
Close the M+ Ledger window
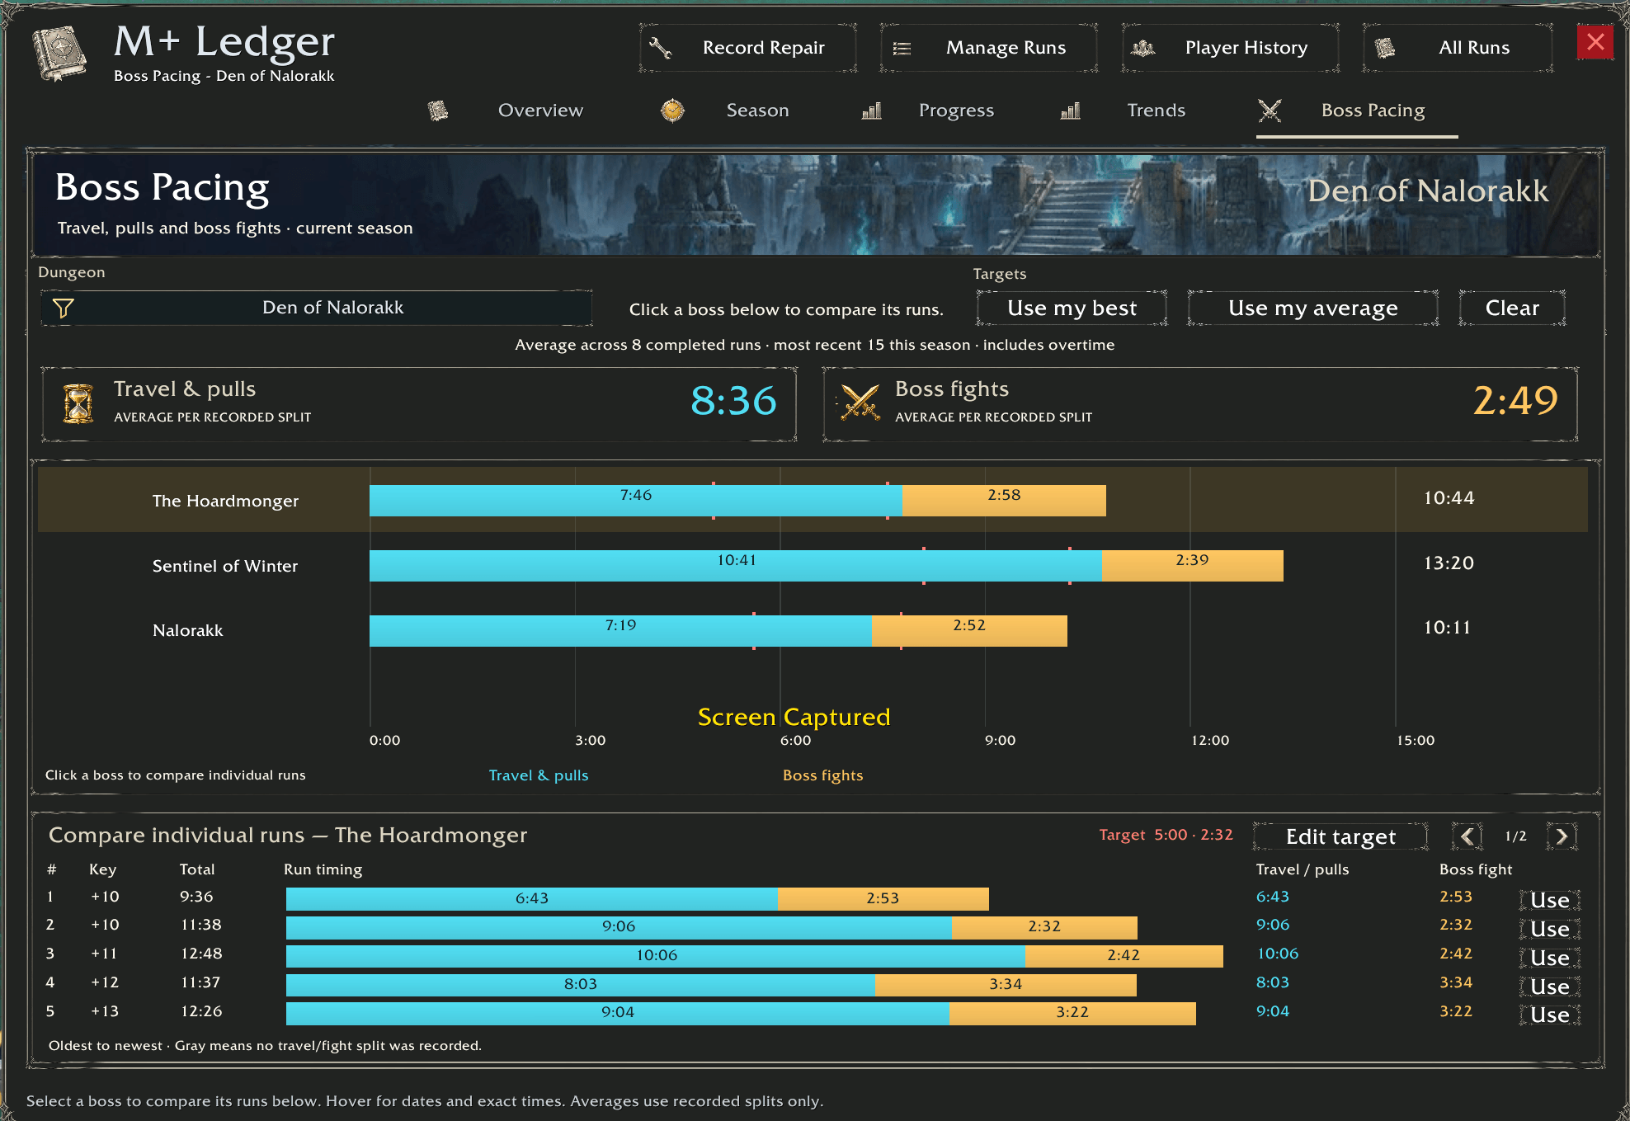click(1595, 42)
